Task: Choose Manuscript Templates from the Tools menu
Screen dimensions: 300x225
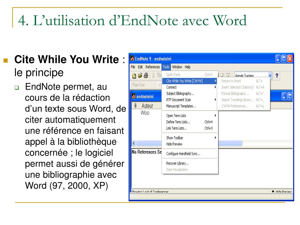Action: click(x=189, y=106)
